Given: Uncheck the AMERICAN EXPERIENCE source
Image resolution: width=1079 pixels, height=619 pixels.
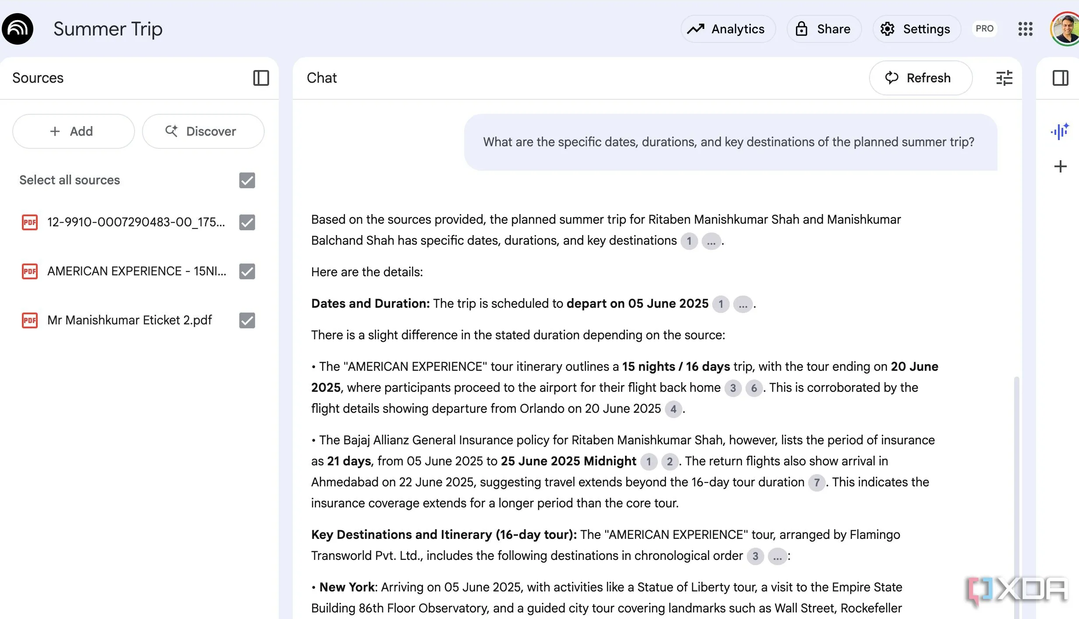Looking at the screenshot, I should coord(247,271).
